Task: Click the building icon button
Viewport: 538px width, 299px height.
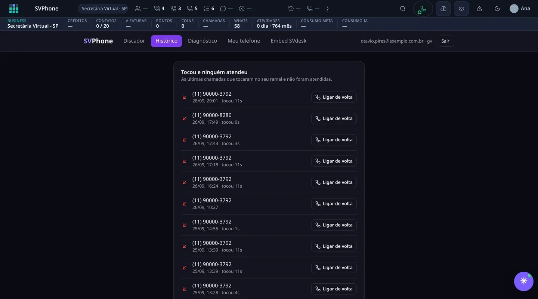Action: pos(443,9)
